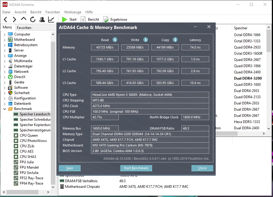Viewport: 273px width, 197px height.
Task: Close the Cache & Memory Benchmark dialog with X
Action: tap(209, 27)
